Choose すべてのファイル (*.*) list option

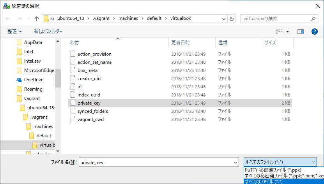tap(284, 181)
